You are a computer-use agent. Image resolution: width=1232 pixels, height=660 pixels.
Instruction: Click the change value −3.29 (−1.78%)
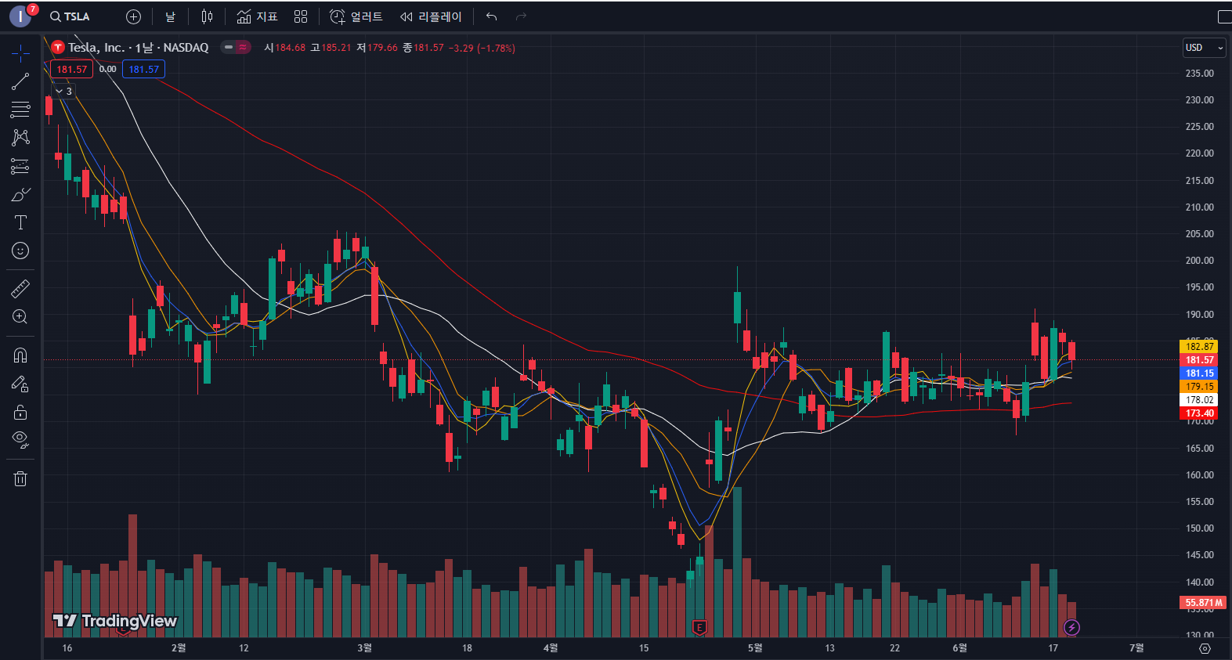482,48
